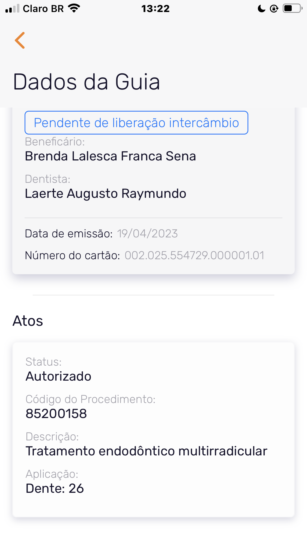Select the Dados da Guia title

pyautogui.click(x=86, y=82)
